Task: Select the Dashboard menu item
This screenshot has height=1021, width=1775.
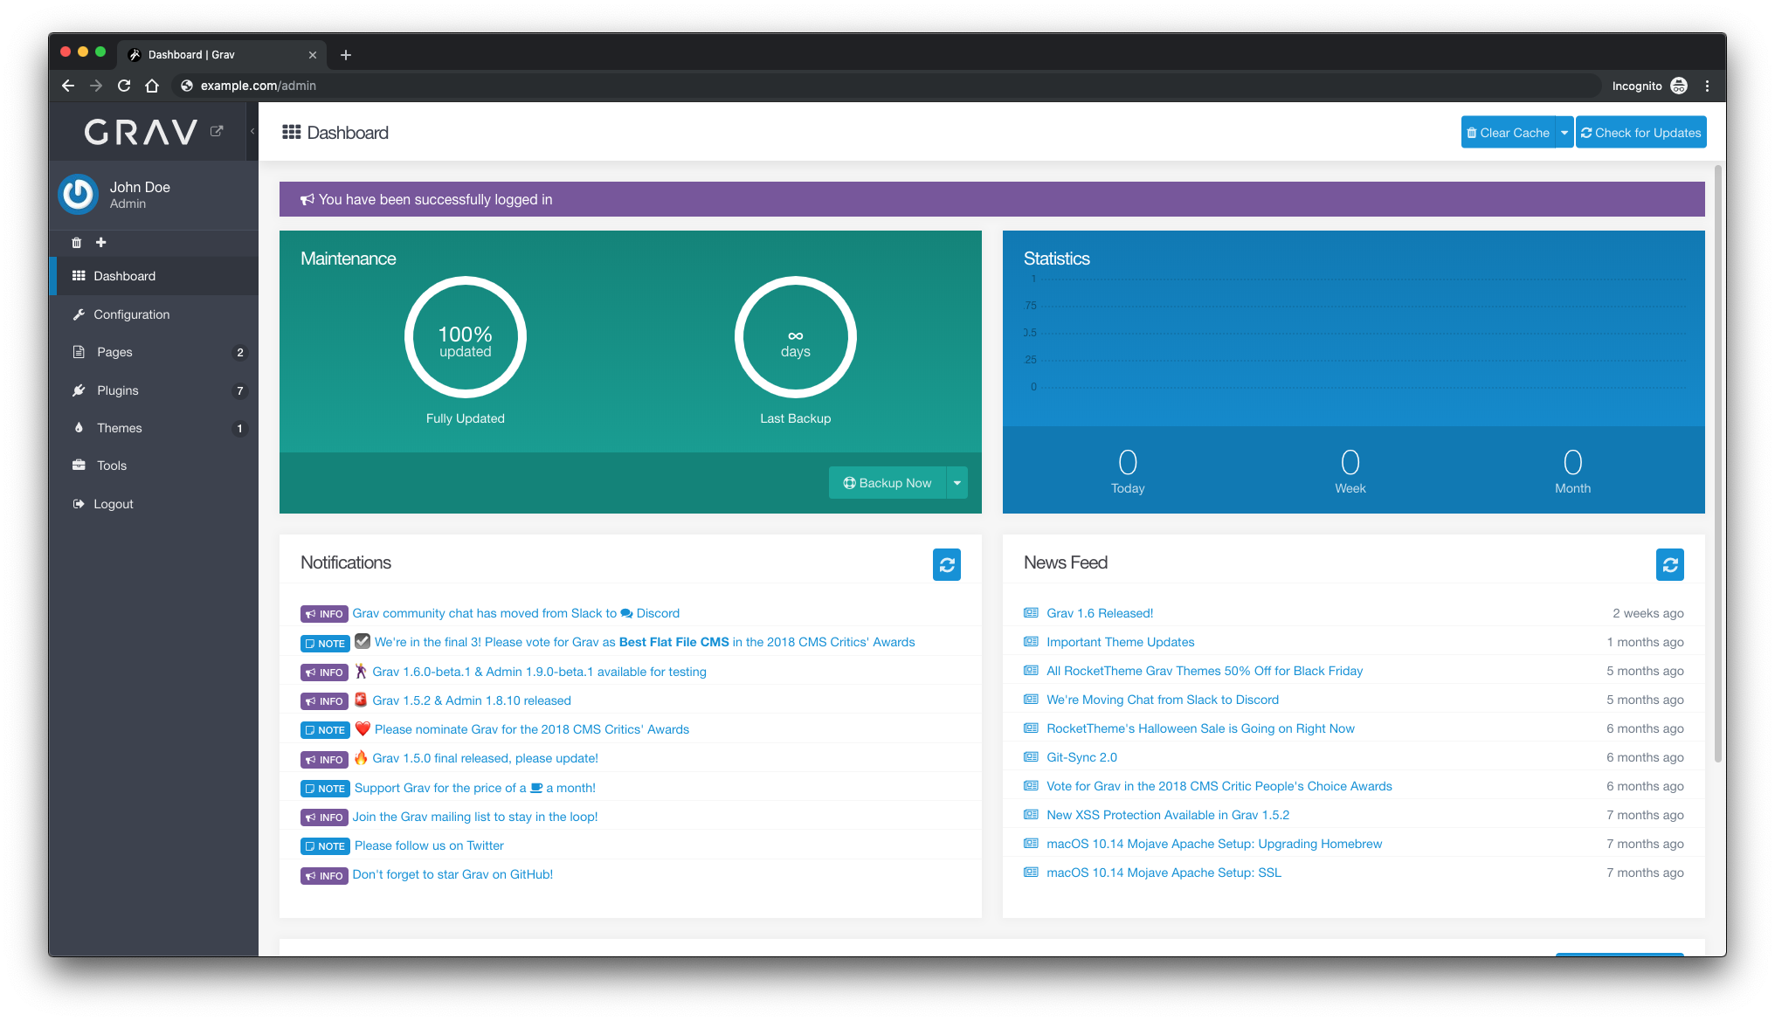Action: point(124,277)
